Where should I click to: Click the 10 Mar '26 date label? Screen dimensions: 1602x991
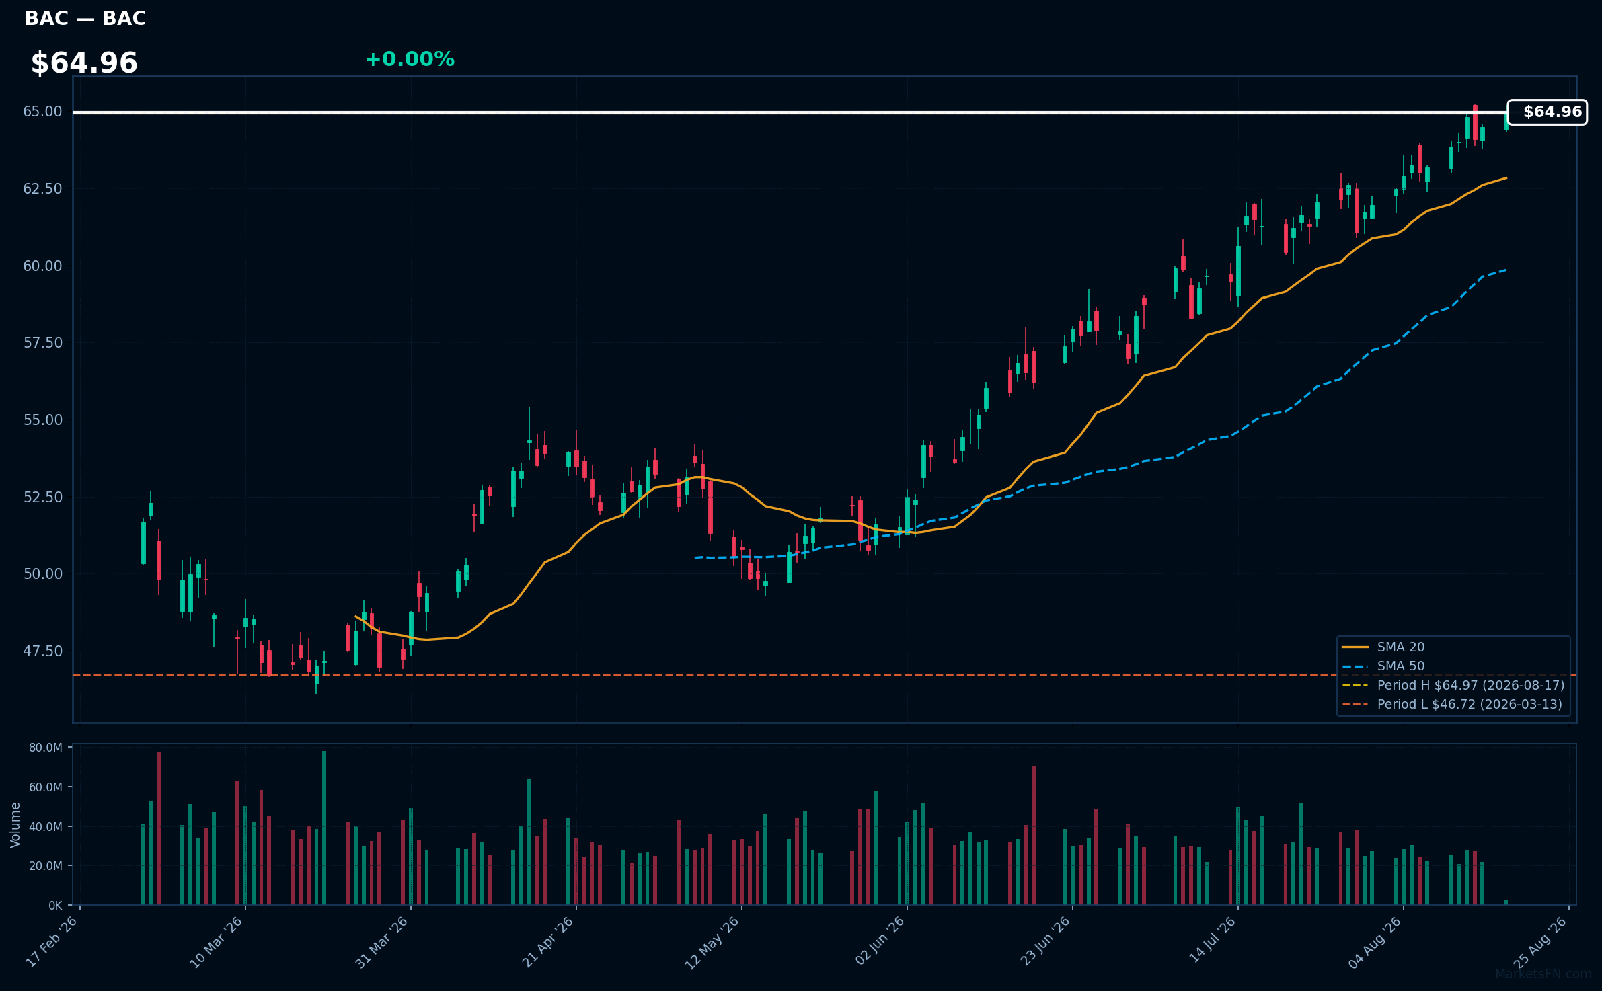coord(216,943)
